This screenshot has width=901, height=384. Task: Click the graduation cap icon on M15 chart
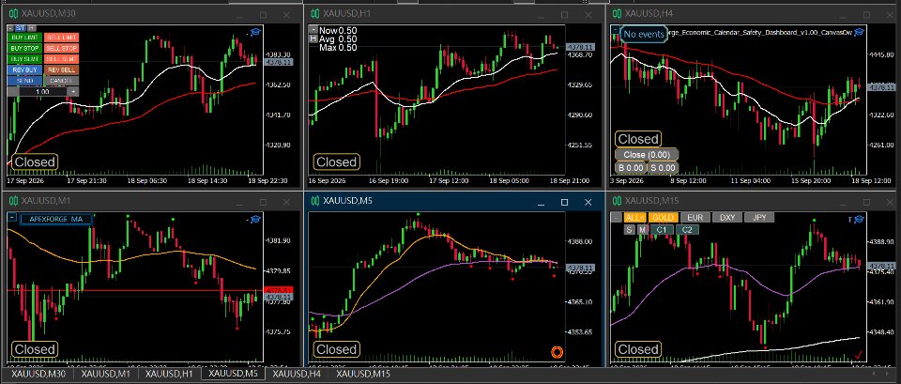(859, 219)
